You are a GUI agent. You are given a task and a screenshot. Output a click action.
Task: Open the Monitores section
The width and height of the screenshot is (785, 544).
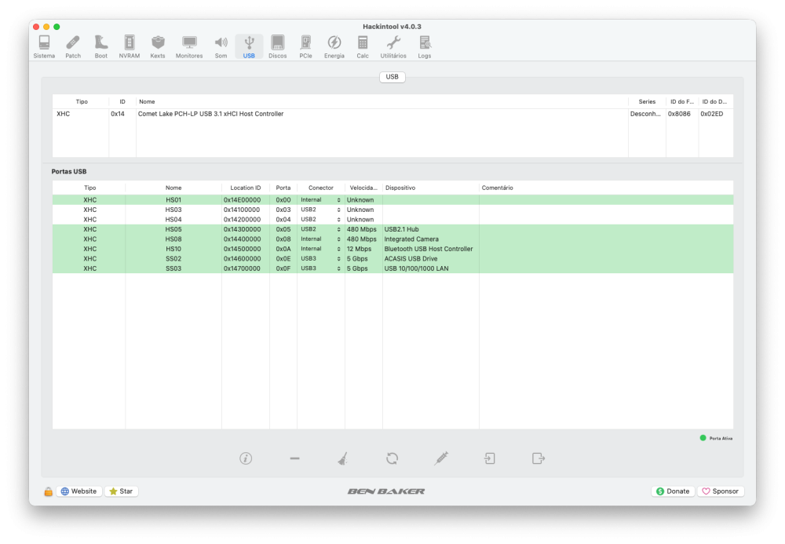189,47
